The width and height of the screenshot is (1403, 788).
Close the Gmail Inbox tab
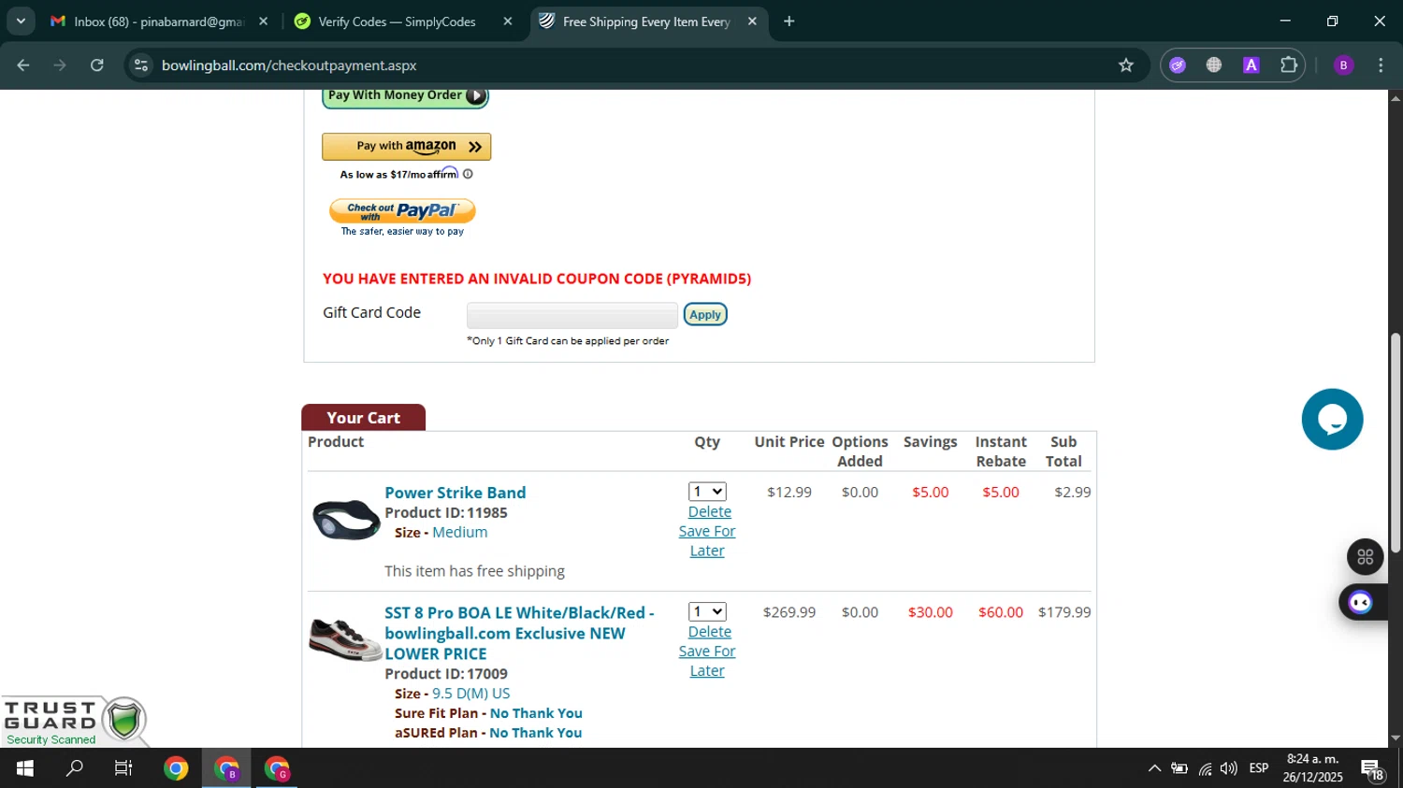[x=264, y=21]
